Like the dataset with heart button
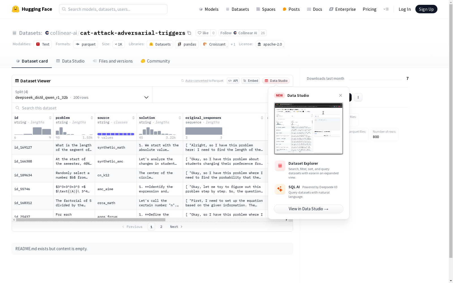Viewport: 453px width, 283px height. [203, 33]
